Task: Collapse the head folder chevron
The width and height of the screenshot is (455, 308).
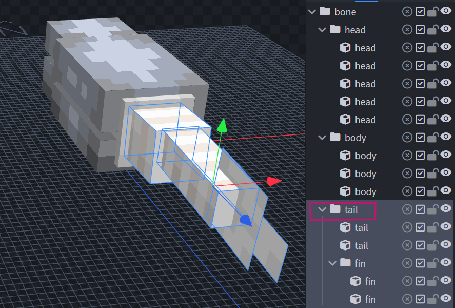Action: pyautogui.click(x=322, y=30)
